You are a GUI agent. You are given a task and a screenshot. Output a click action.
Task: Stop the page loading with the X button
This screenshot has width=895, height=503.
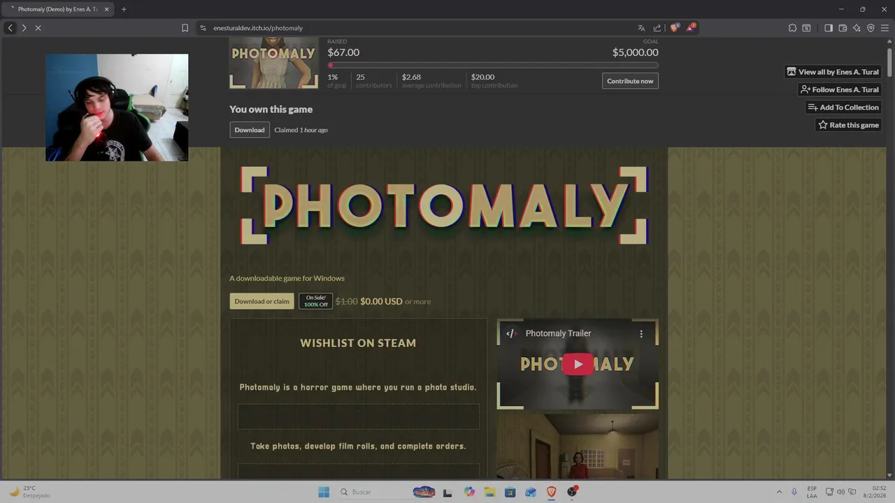(38, 28)
